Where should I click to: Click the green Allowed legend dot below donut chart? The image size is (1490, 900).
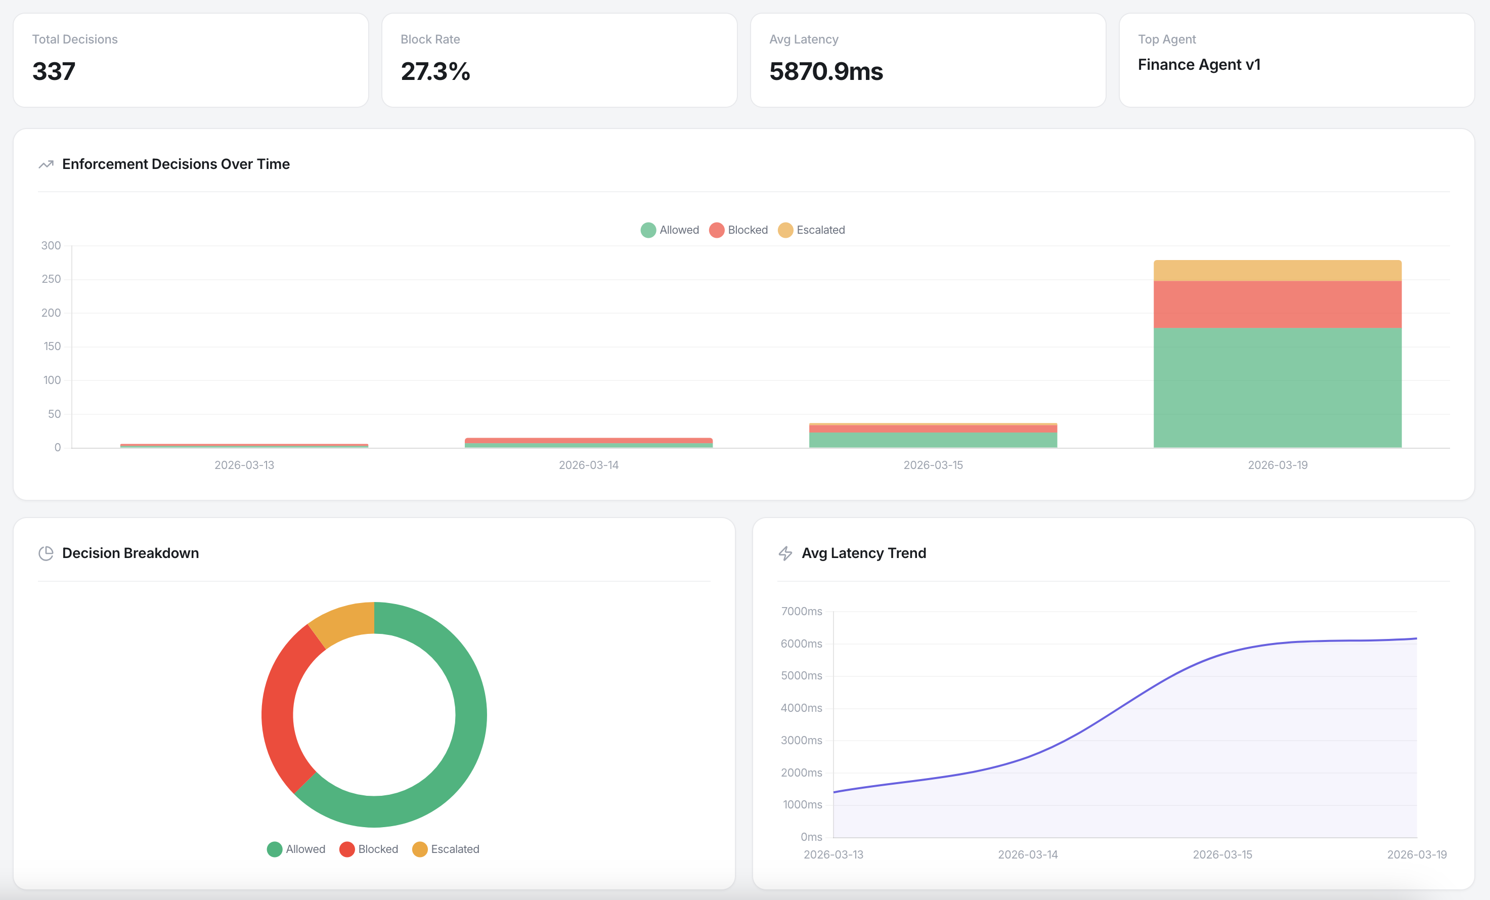pyautogui.click(x=276, y=849)
